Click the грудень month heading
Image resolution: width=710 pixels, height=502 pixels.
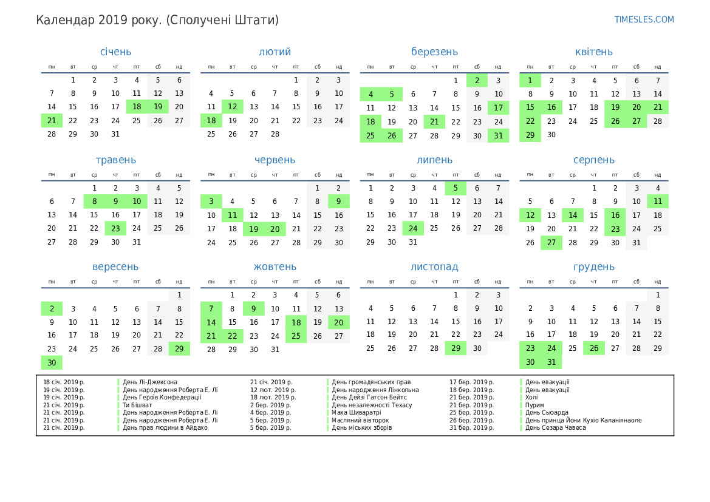[x=593, y=267]
